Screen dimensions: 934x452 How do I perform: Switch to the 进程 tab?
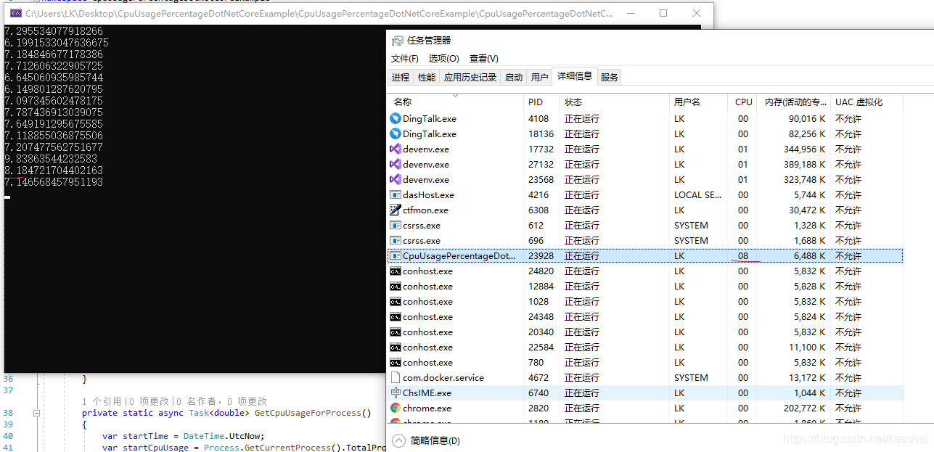401,77
